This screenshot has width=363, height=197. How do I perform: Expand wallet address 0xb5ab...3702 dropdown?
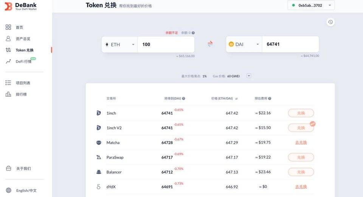click(311, 5)
